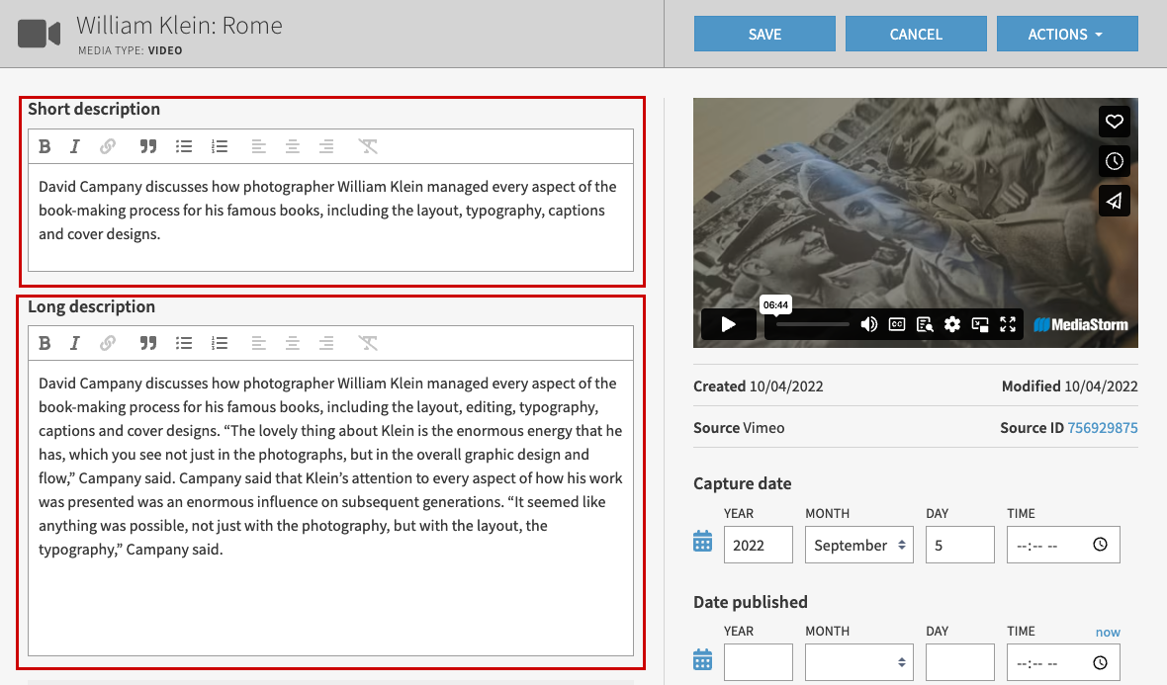1167x685 pixels.
Task: Click the video progress bar
Action: click(812, 324)
